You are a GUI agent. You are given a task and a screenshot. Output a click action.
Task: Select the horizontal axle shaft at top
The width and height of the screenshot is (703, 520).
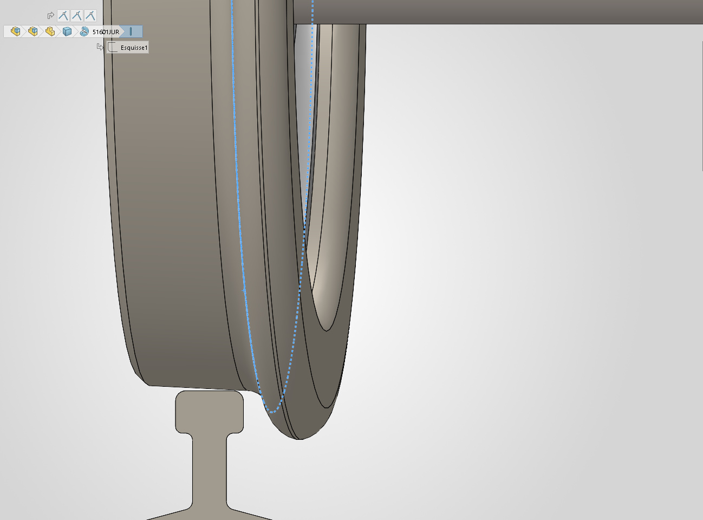pyautogui.click(x=487, y=11)
